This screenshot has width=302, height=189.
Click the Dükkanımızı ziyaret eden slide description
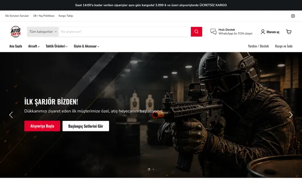pyautogui.click(x=94, y=111)
